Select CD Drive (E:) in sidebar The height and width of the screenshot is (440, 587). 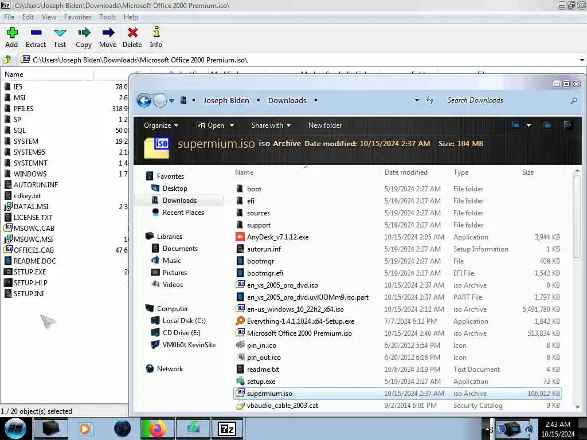[x=182, y=333]
